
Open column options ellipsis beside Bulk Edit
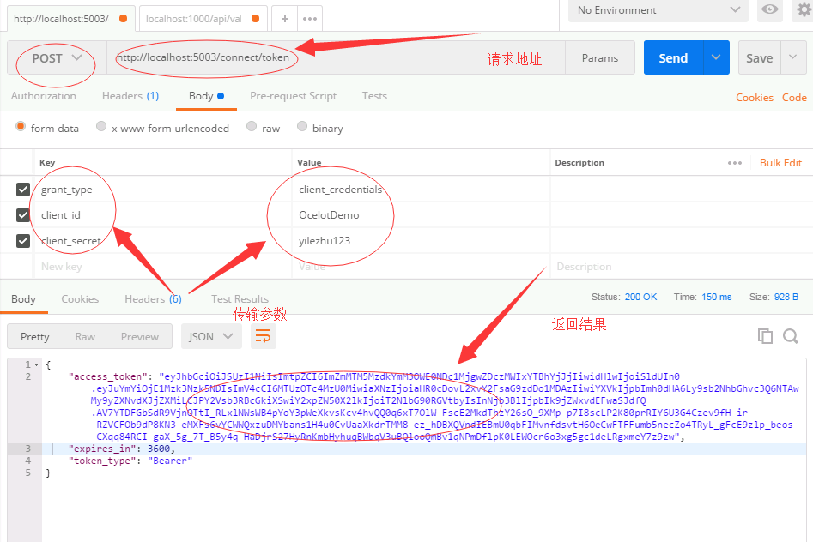click(x=735, y=163)
